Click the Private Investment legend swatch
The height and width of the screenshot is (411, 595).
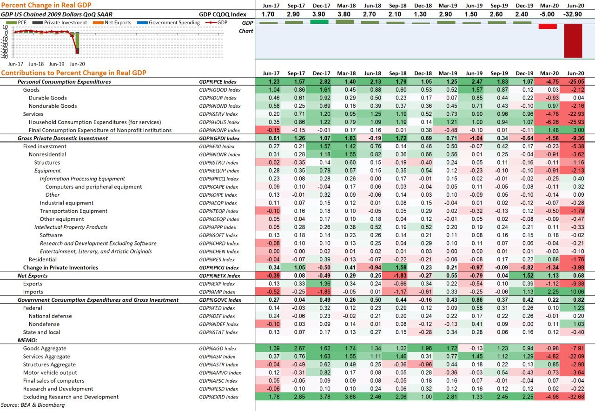point(38,22)
